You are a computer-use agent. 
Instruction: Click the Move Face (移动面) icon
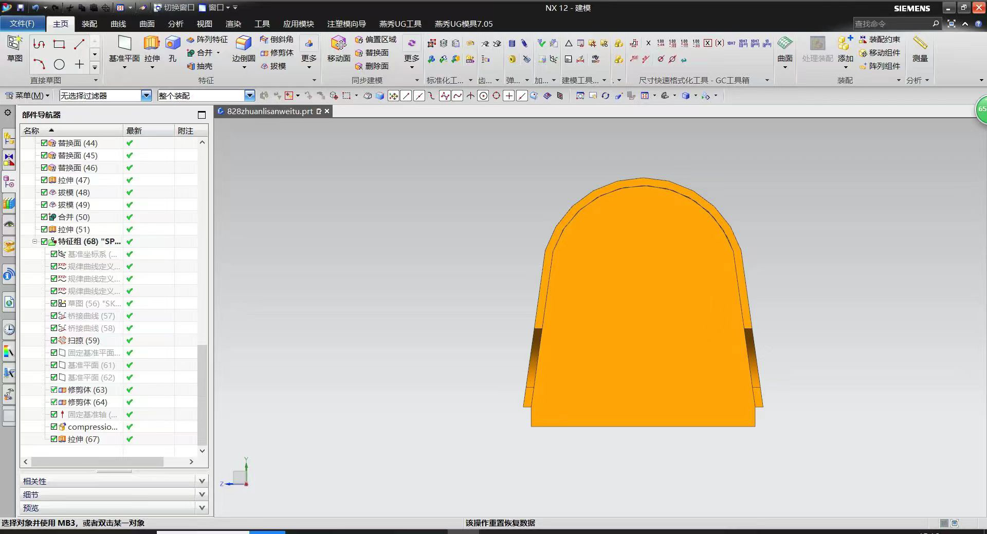(338, 44)
